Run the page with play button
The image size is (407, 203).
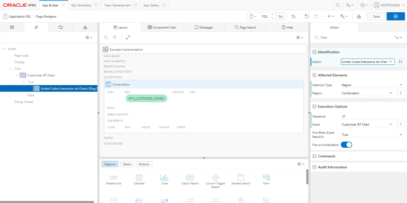(x=396, y=16)
